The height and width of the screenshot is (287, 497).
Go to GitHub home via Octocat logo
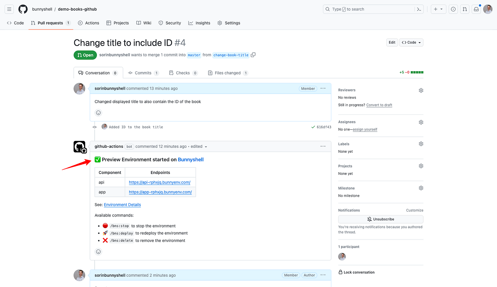click(23, 9)
